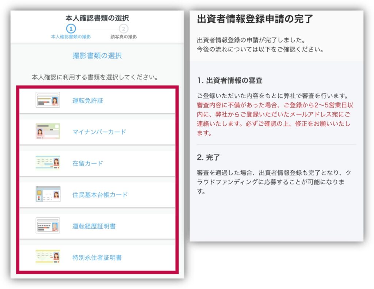The image size is (374, 289).
Task: Click the 特別永住者証明書 card icon
Action: [48, 257]
